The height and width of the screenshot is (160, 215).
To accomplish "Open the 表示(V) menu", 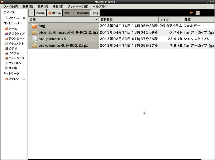I will [43, 6].
